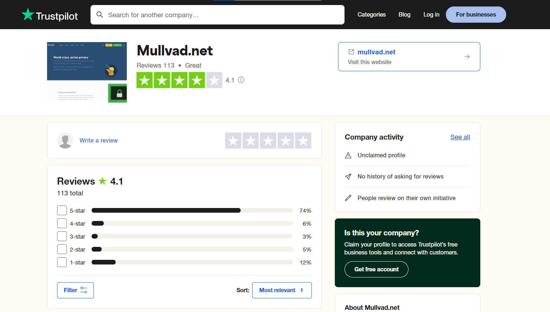
Task: Click the warning icon for Unclaimed profile
Action: (348, 155)
